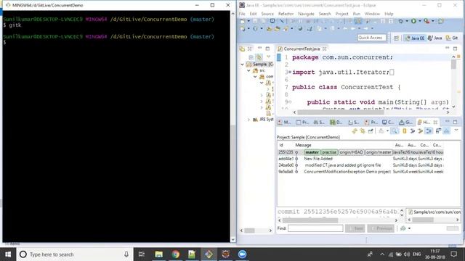This screenshot has height=261, width=465.
Task: Open the Run button's dropdown arrow
Action: (420, 21)
